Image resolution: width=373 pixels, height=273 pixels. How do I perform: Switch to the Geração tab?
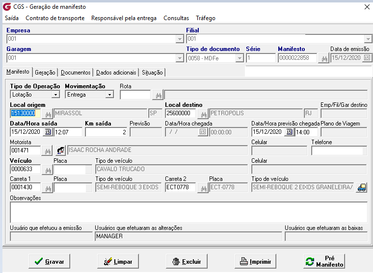(45, 73)
